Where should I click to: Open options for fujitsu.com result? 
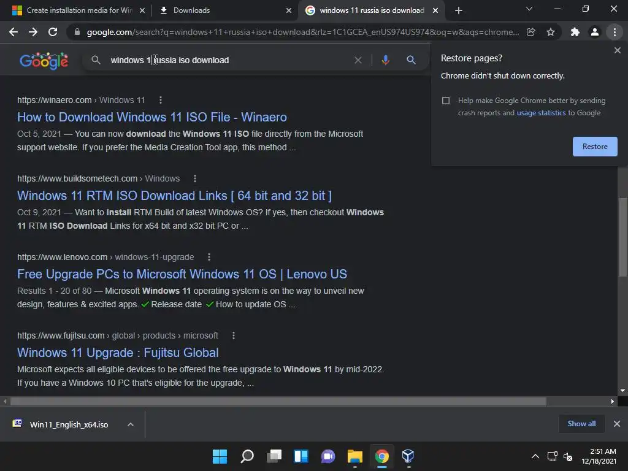tap(234, 335)
